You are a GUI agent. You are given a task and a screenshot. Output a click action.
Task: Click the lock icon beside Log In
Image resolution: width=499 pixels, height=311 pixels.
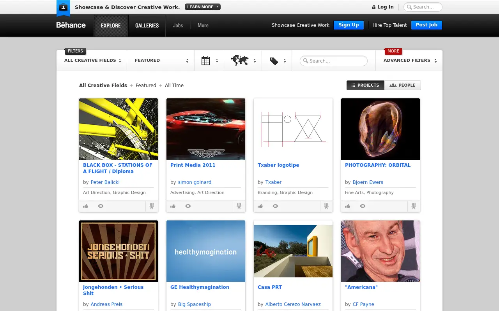coord(374,7)
